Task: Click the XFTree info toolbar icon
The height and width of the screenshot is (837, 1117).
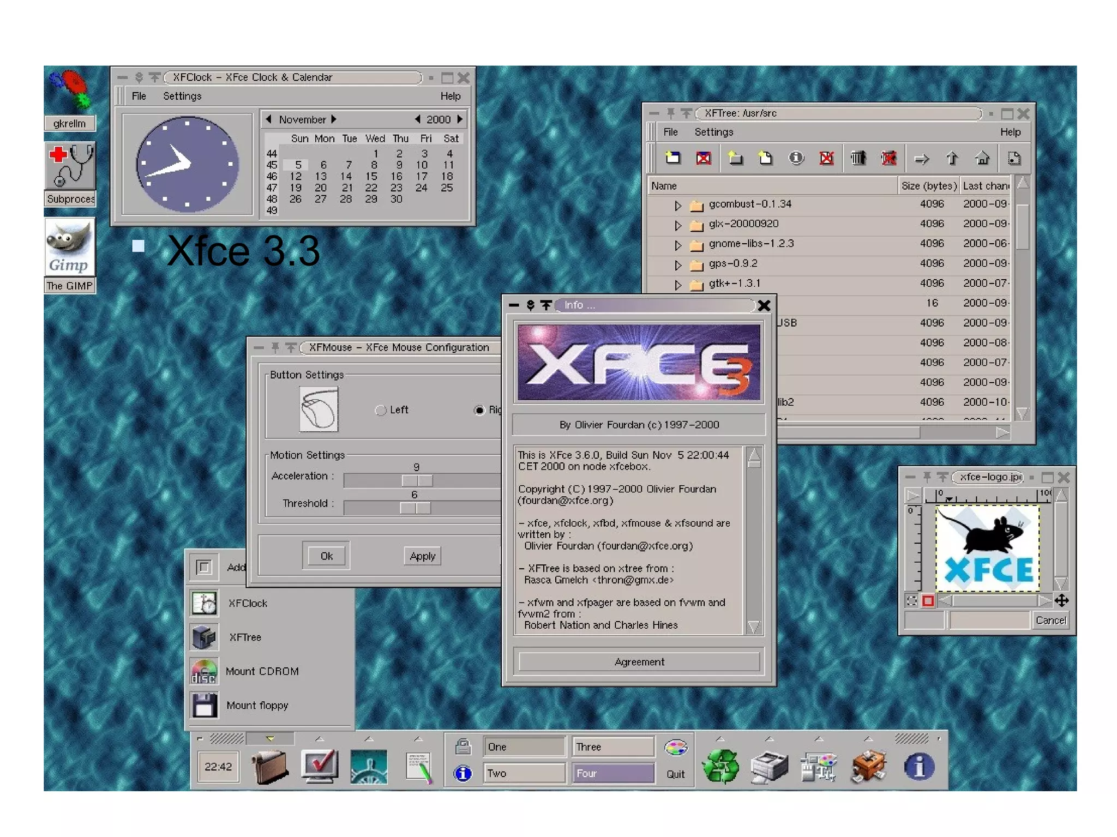Action: click(796, 159)
